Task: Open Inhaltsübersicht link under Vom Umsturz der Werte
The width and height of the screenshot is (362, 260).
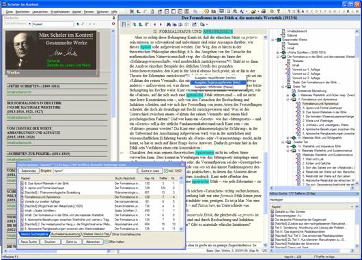Action: (x=19, y=143)
